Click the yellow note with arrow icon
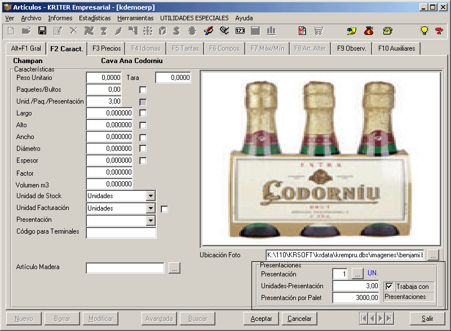451x331 pixels. 351,31
